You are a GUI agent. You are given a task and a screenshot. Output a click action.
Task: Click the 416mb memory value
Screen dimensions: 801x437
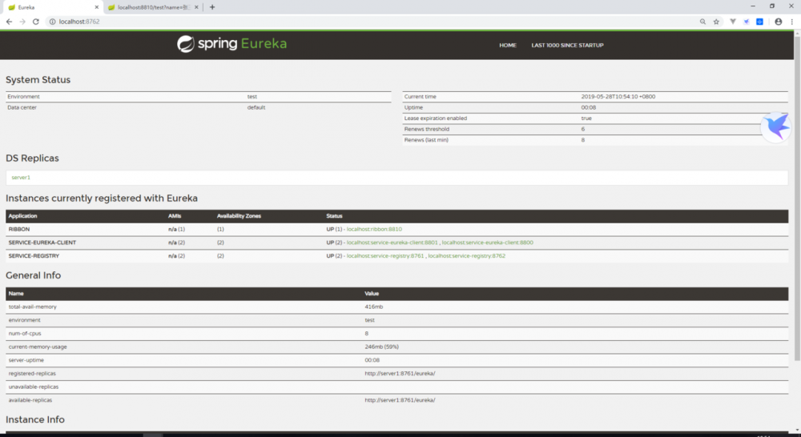[x=373, y=307]
